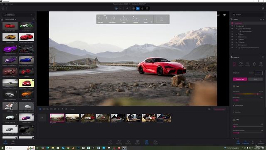Open the Export tab in bottom dock
The width and height of the screenshot is (266, 150).
(155, 142)
